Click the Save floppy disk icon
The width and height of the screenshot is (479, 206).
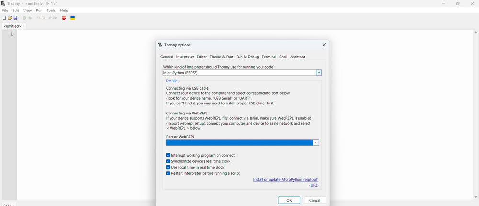(16, 18)
